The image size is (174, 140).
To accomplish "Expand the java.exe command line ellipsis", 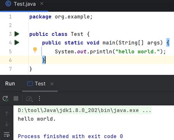I will pyautogui.click(x=147, y=110).
